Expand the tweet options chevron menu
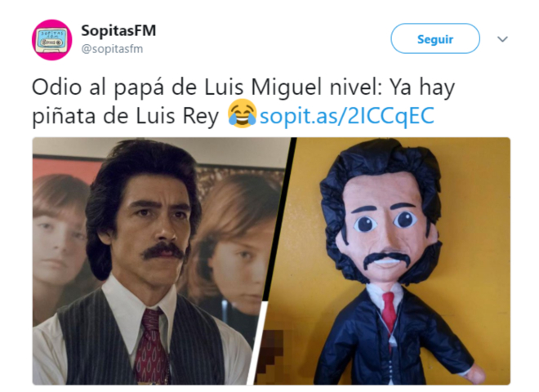This screenshot has height=392, width=539. click(502, 39)
